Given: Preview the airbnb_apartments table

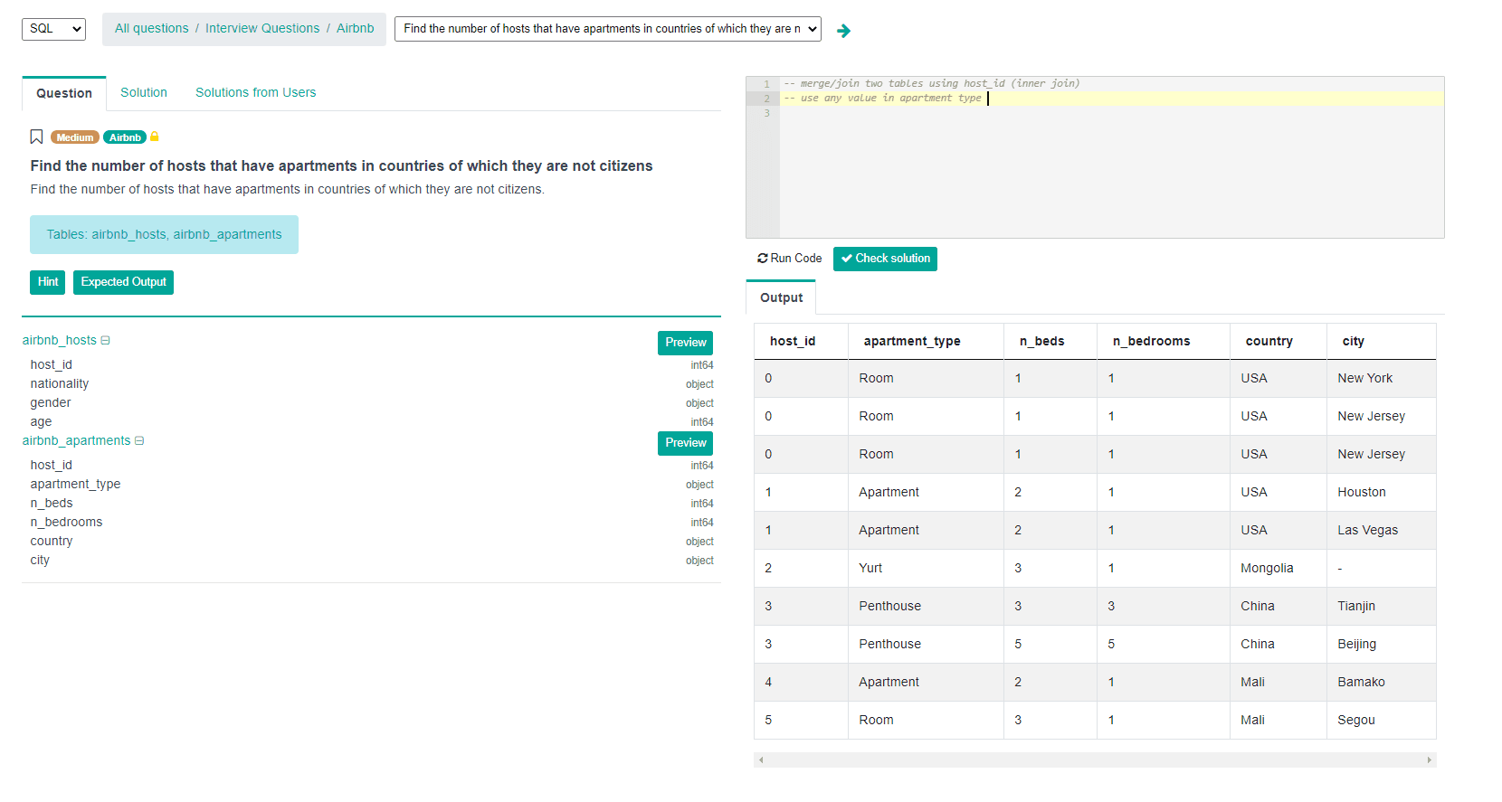Looking at the screenshot, I should (685, 443).
